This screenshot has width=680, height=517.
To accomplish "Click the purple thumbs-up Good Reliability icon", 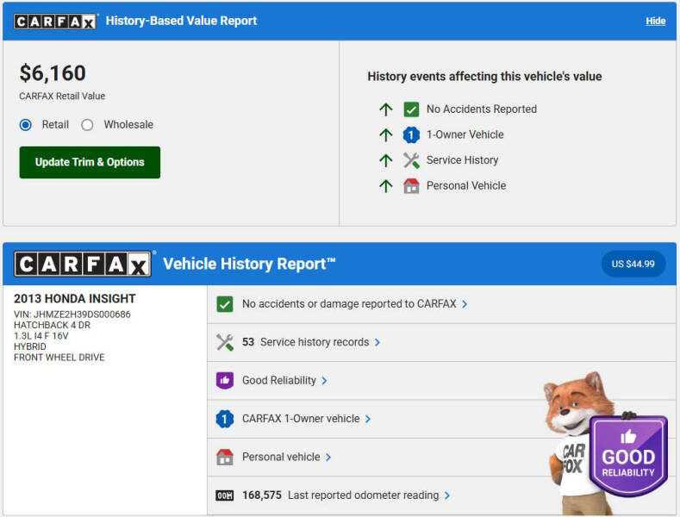I will [225, 380].
